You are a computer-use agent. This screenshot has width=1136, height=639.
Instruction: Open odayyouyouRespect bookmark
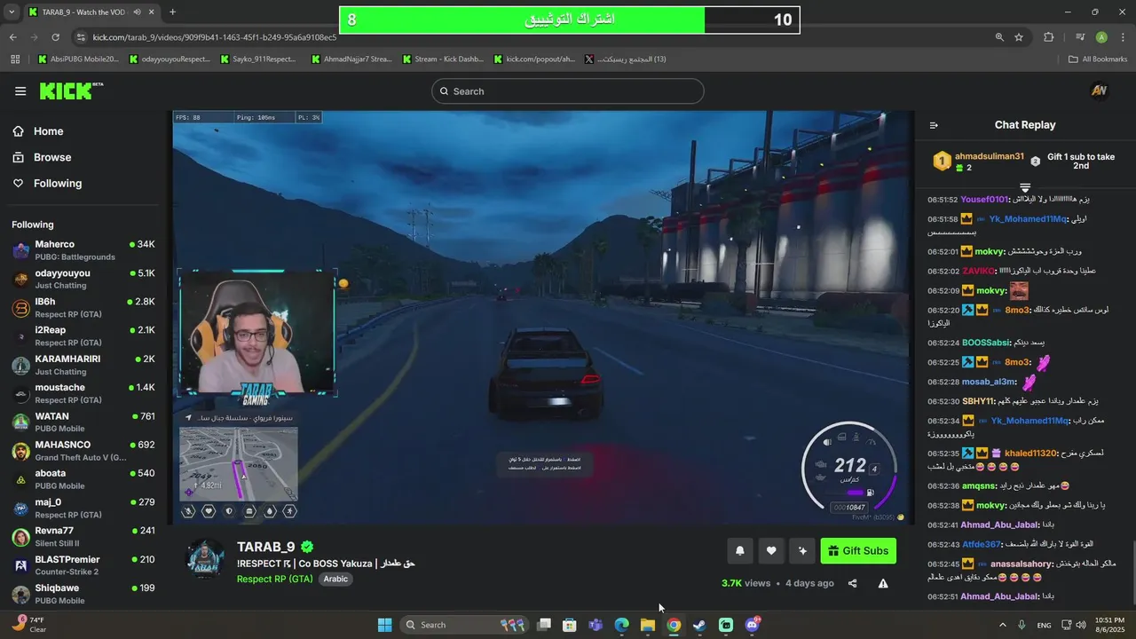[x=170, y=59]
